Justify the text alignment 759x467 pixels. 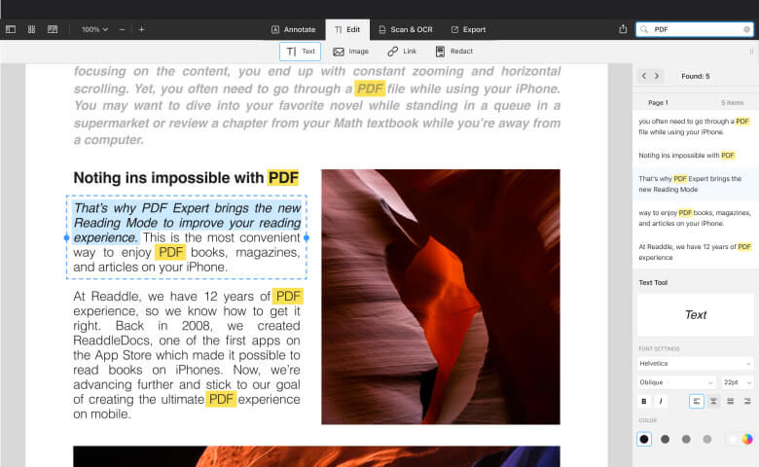click(x=731, y=401)
